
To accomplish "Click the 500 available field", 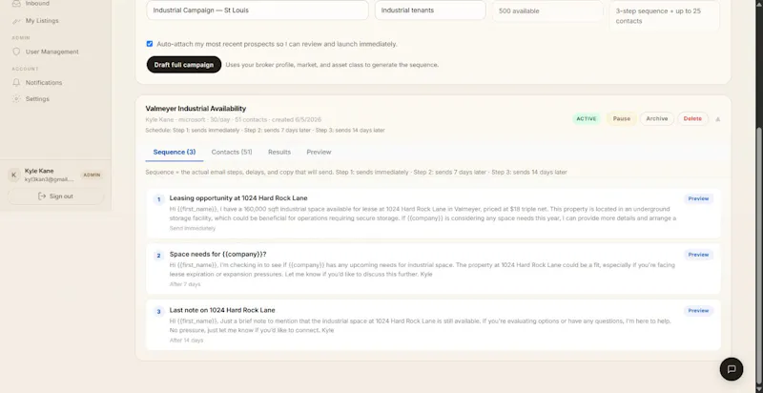I will [547, 10].
